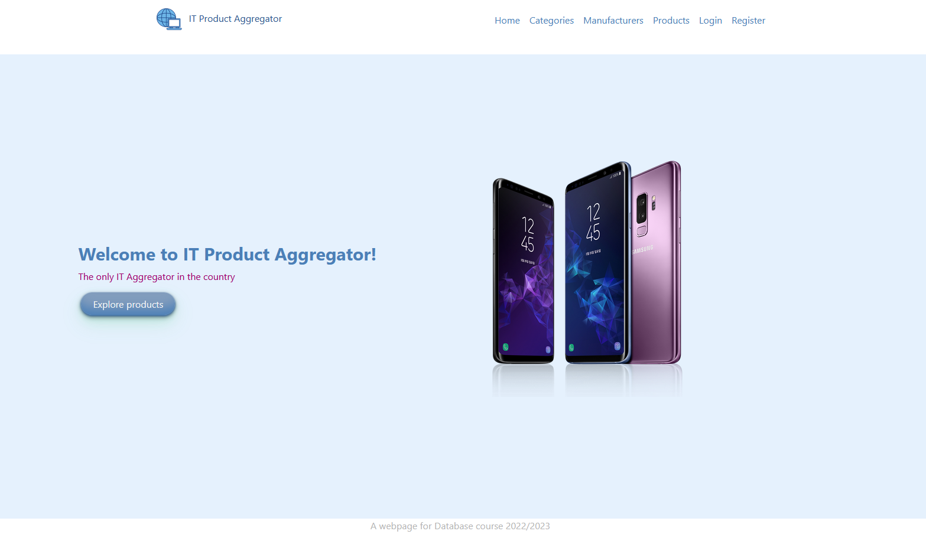
Task: Click the Explore products button
Action: click(128, 305)
